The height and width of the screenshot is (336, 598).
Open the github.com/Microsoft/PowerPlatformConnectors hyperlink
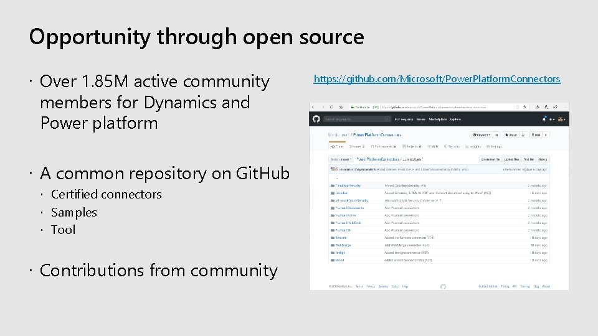437,79
